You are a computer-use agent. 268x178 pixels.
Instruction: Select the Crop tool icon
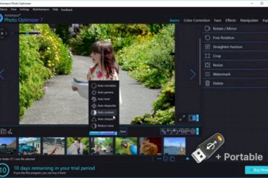[207, 56]
